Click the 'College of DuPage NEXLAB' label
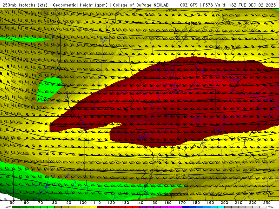Screen dimensions: 279x209 (x=141, y=5)
